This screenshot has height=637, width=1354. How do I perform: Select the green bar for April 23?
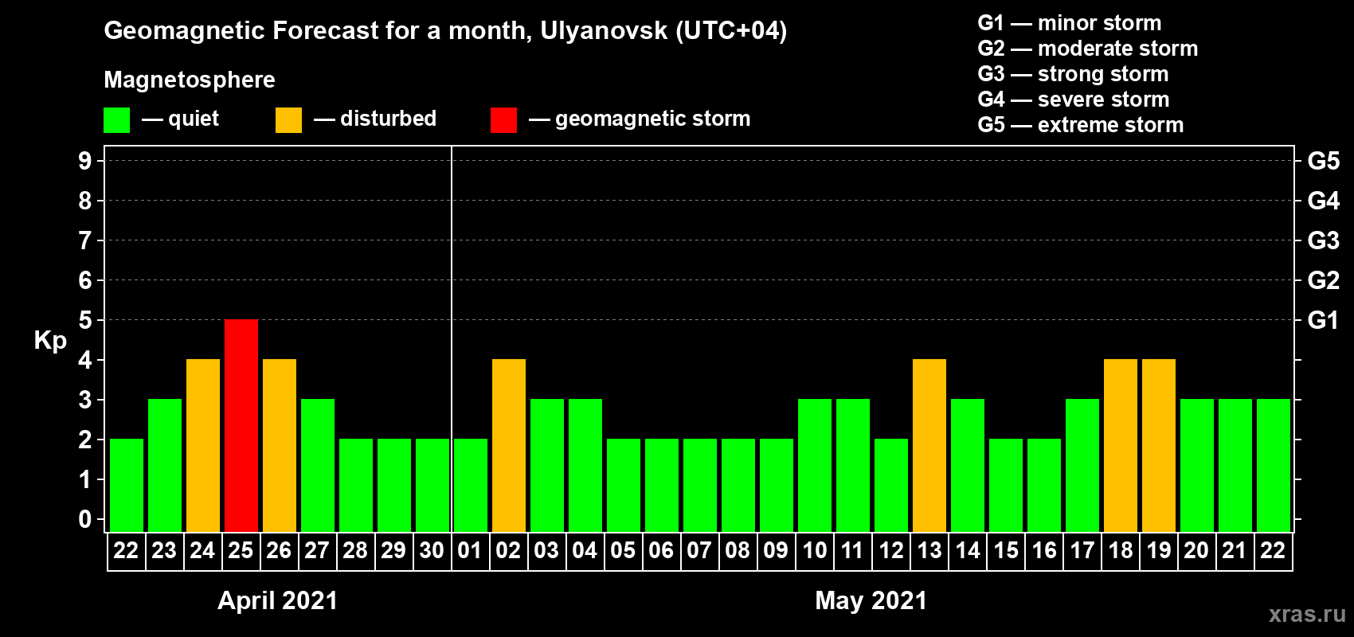165,466
